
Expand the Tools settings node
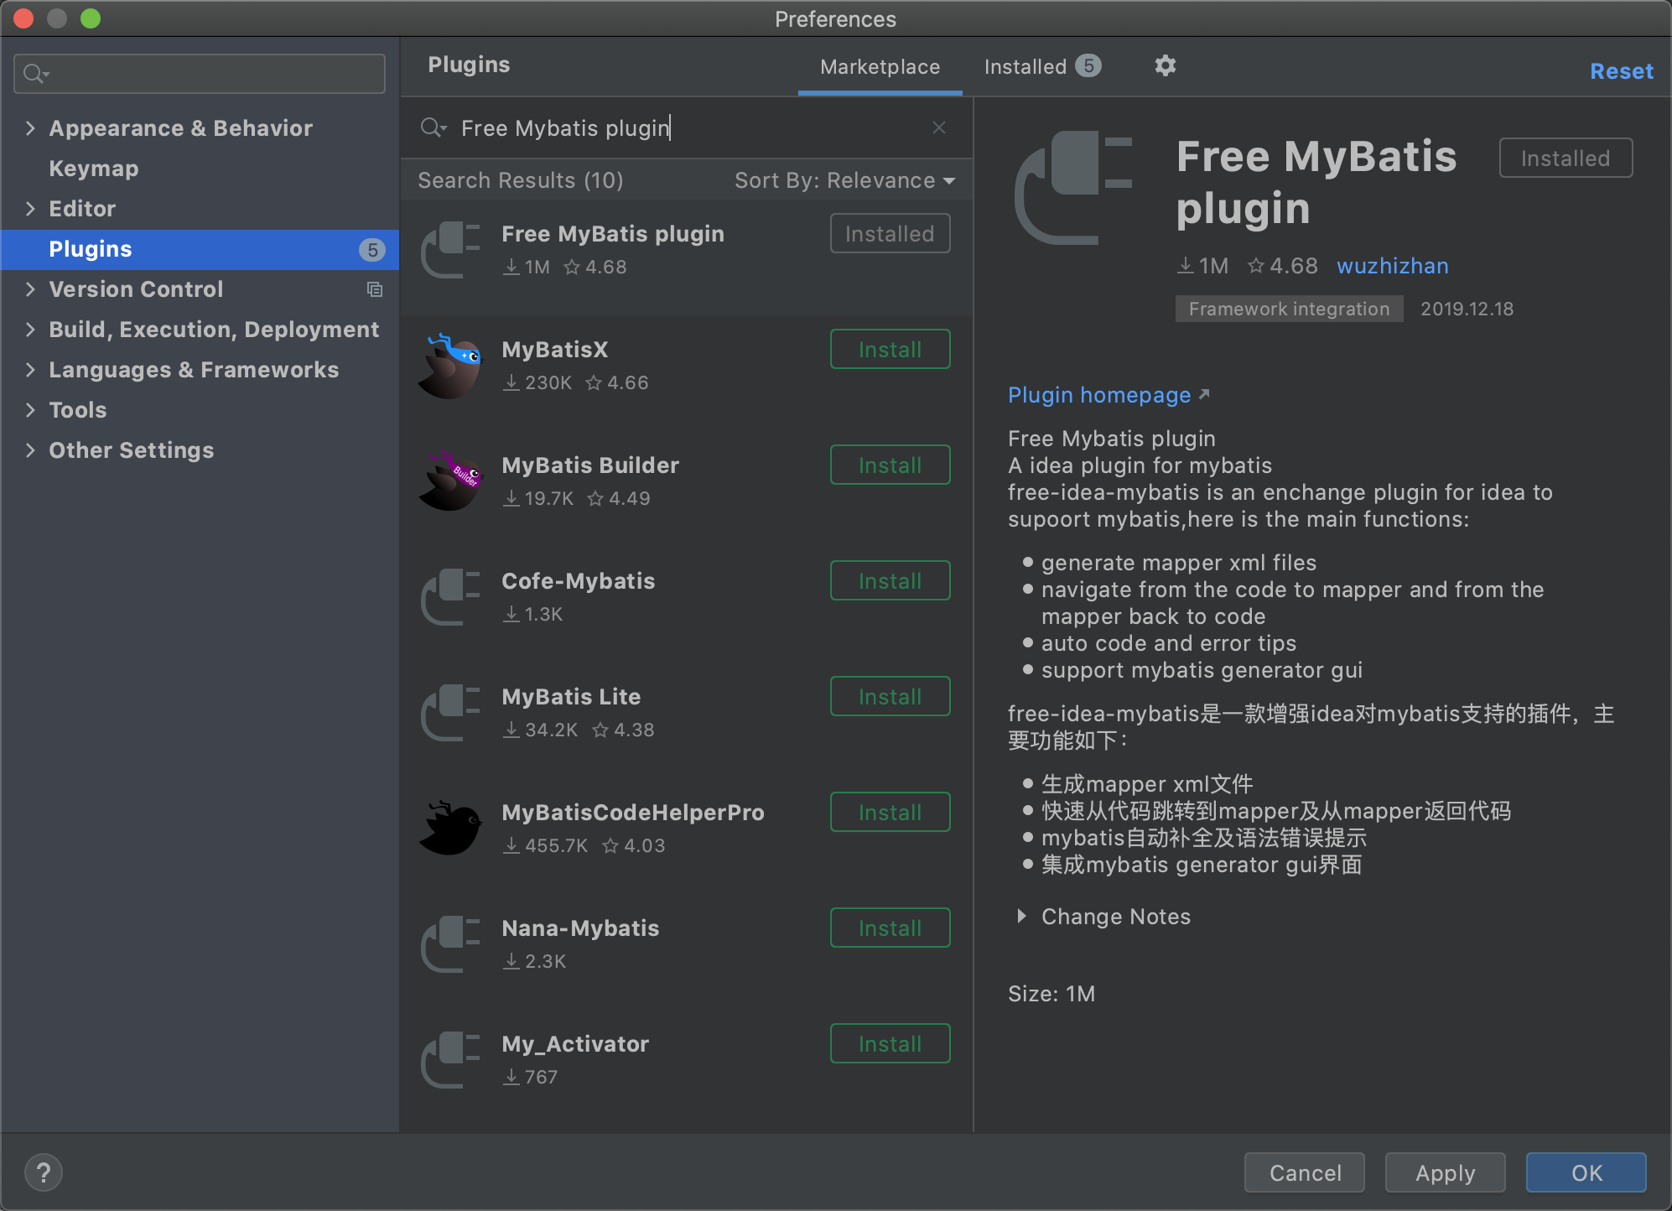pos(30,410)
